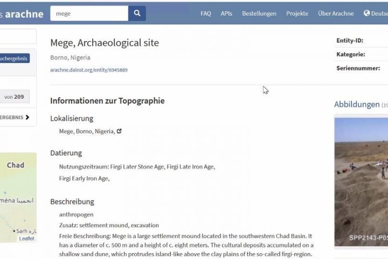The image size is (388, 259).
Task: Click the magnifying glass search button
Action: (x=137, y=13)
